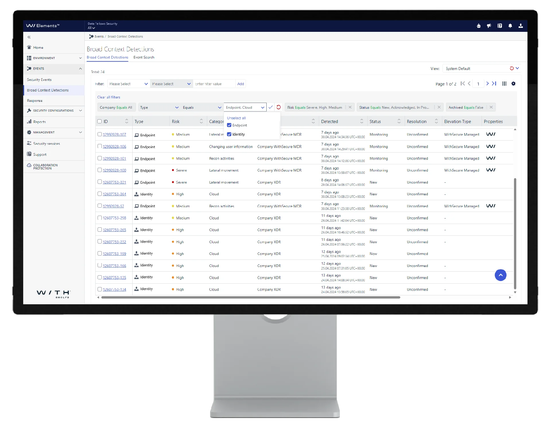Open Security Events in sidebar

(39, 80)
